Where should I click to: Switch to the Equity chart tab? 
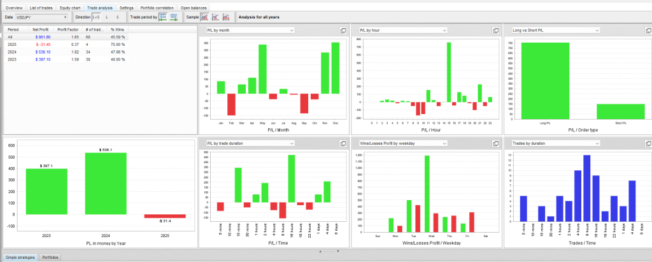tap(69, 7)
